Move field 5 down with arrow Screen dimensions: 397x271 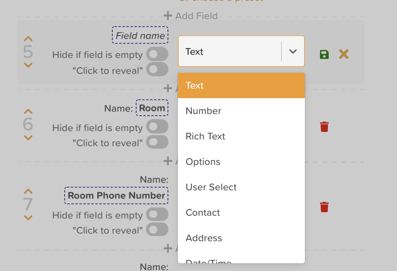(x=28, y=65)
